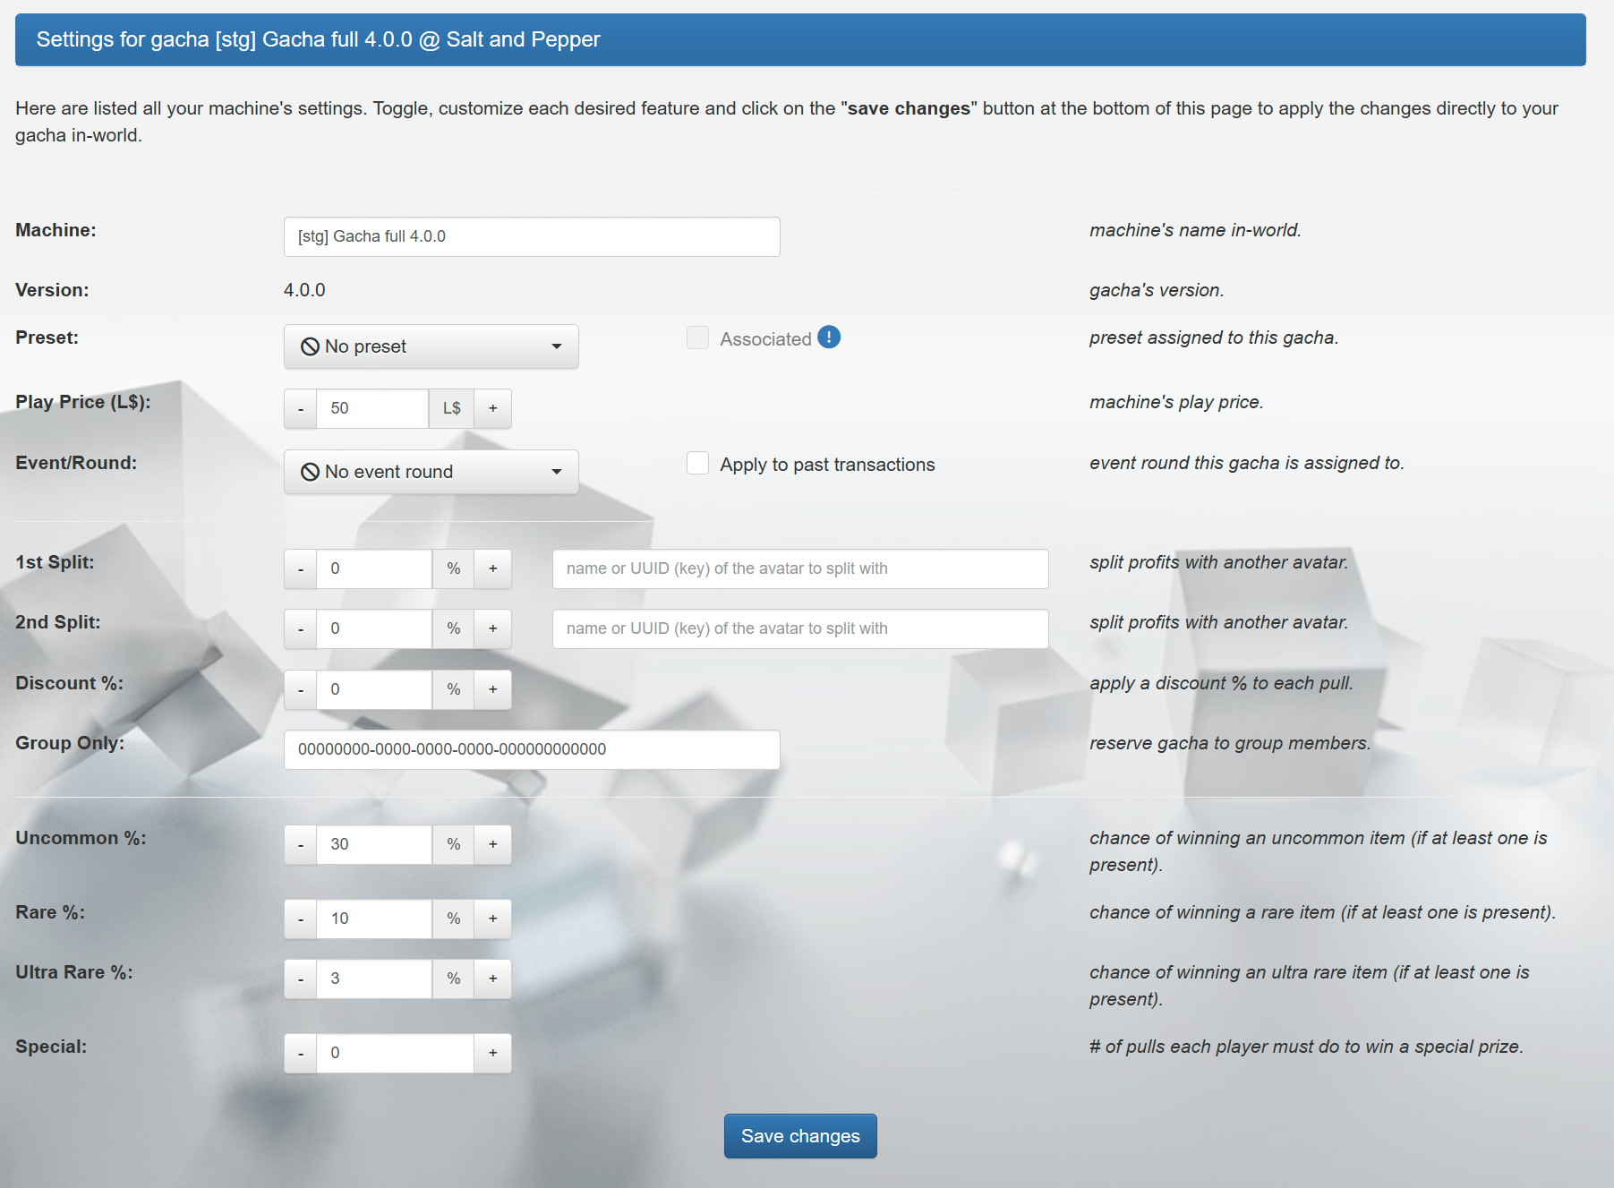This screenshot has width=1614, height=1188.
Task: Edit the Group Only UUID field
Action: [x=532, y=749]
